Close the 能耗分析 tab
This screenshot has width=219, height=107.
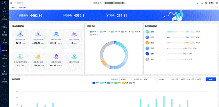point(27,8)
